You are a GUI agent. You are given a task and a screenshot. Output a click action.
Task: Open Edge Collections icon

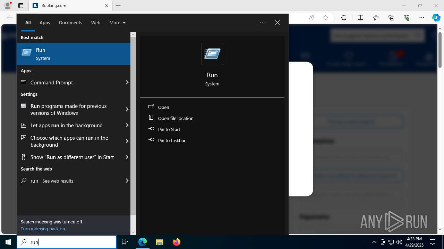pyautogui.click(x=391, y=18)
